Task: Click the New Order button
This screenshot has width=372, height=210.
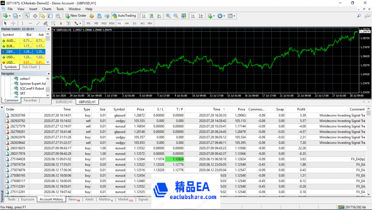Action: tap(76, 16)
